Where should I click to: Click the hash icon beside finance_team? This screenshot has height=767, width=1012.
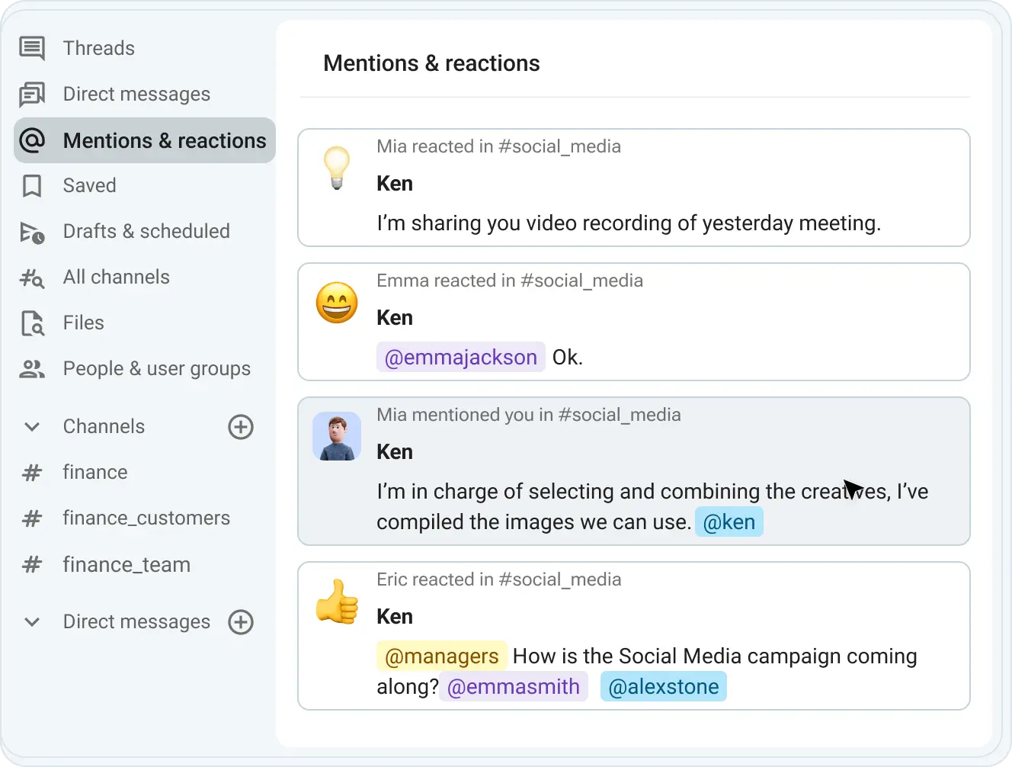point(32,564)
